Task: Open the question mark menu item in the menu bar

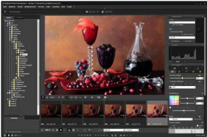Action: click(x=74, y=7)
